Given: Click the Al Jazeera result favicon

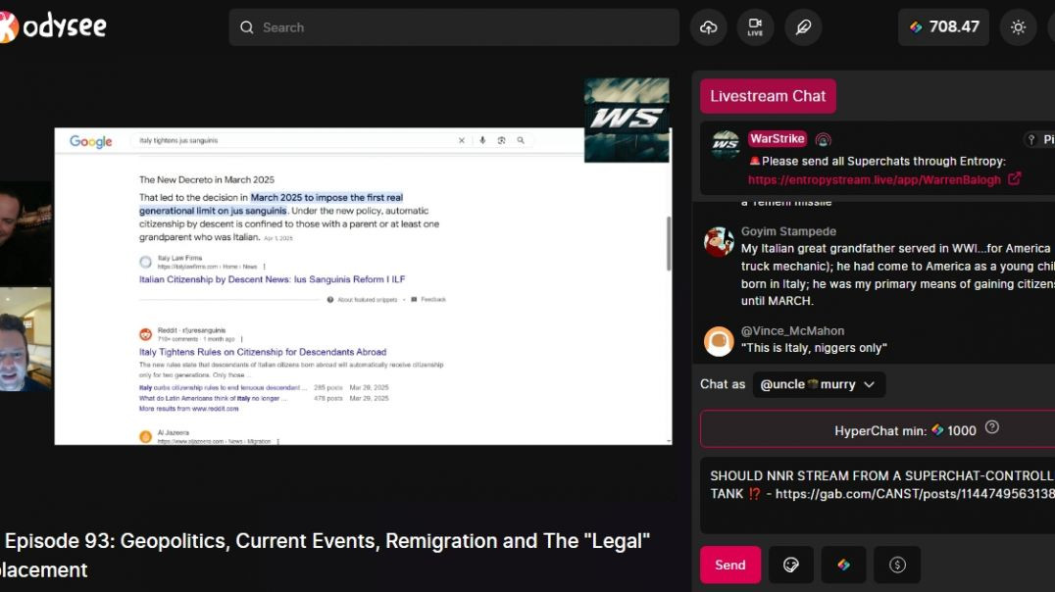Looking at the screenshot, I should 145,436.
